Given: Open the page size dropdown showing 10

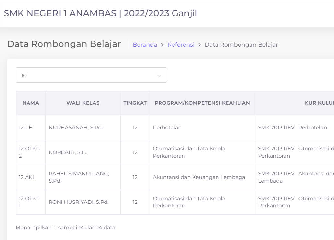Looking at the screenshot, I should pyautogui.click(x=91, y=75).
